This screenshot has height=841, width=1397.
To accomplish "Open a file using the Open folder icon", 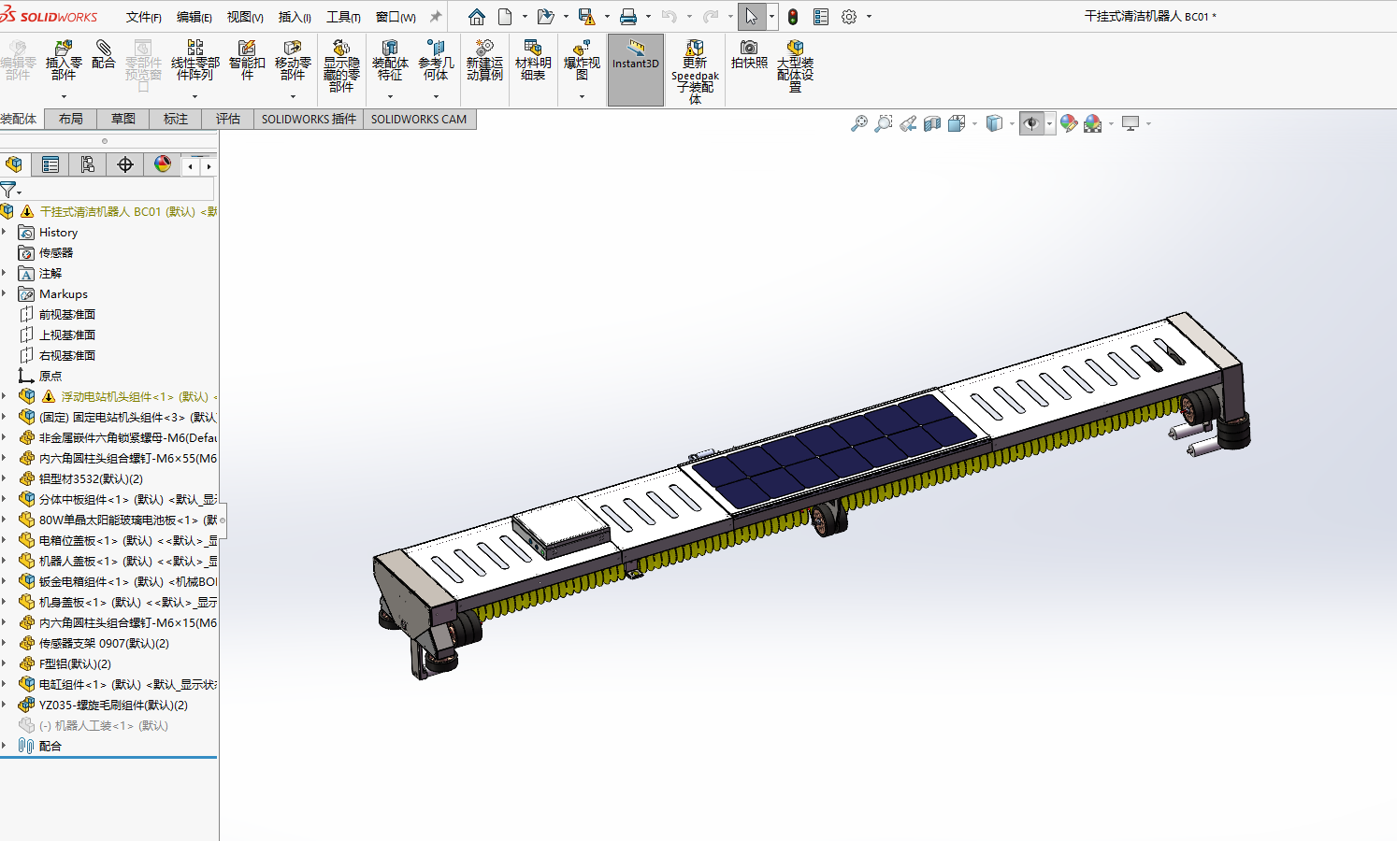I will click(x=545, y=17).
